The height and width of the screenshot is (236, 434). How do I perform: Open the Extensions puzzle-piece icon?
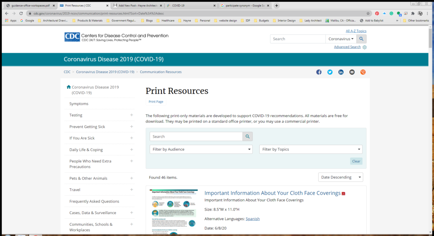click(x=413, y=13)
